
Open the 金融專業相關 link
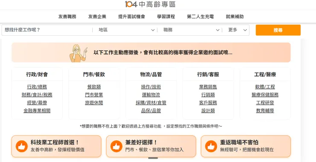[37, 111]
